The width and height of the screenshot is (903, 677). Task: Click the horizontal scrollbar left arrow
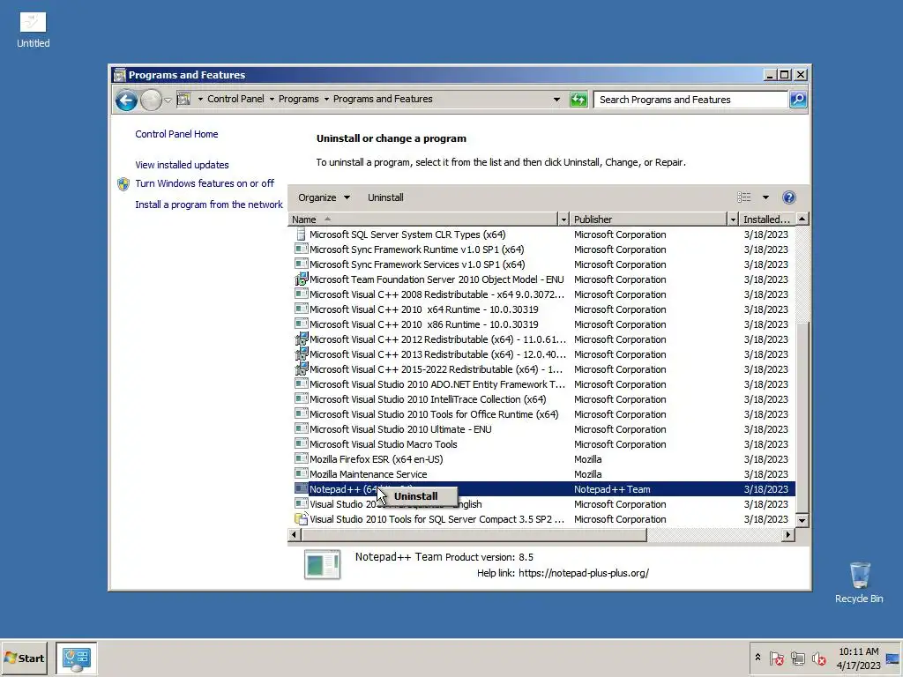coord(295,535)
